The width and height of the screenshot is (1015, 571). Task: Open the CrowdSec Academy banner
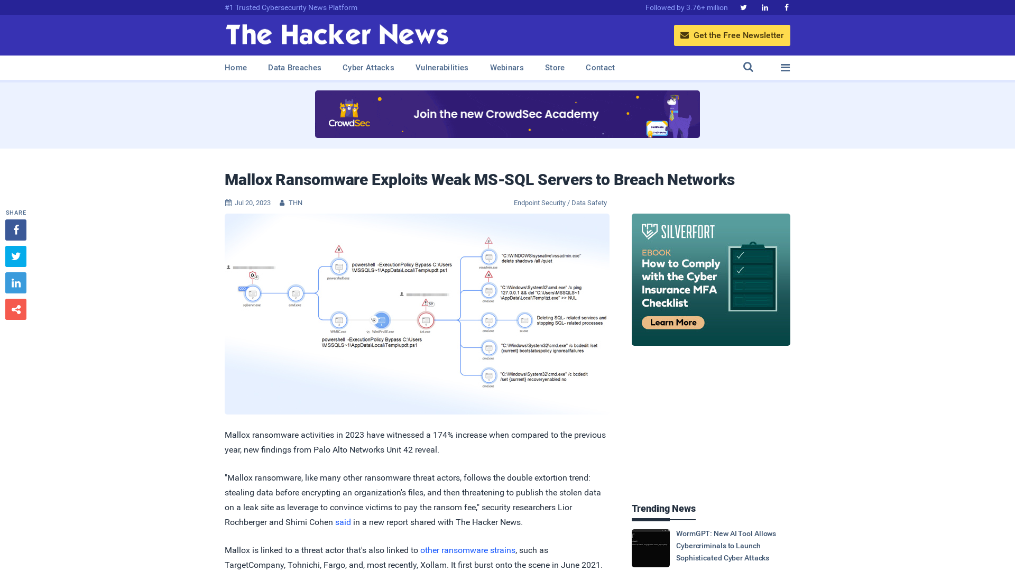[508, 114]
